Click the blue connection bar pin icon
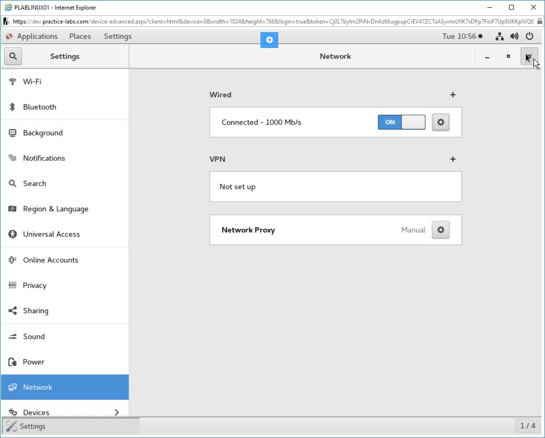The width and height of the screenshot is (545, 438). pyautogui.click(x=269, y=40)
